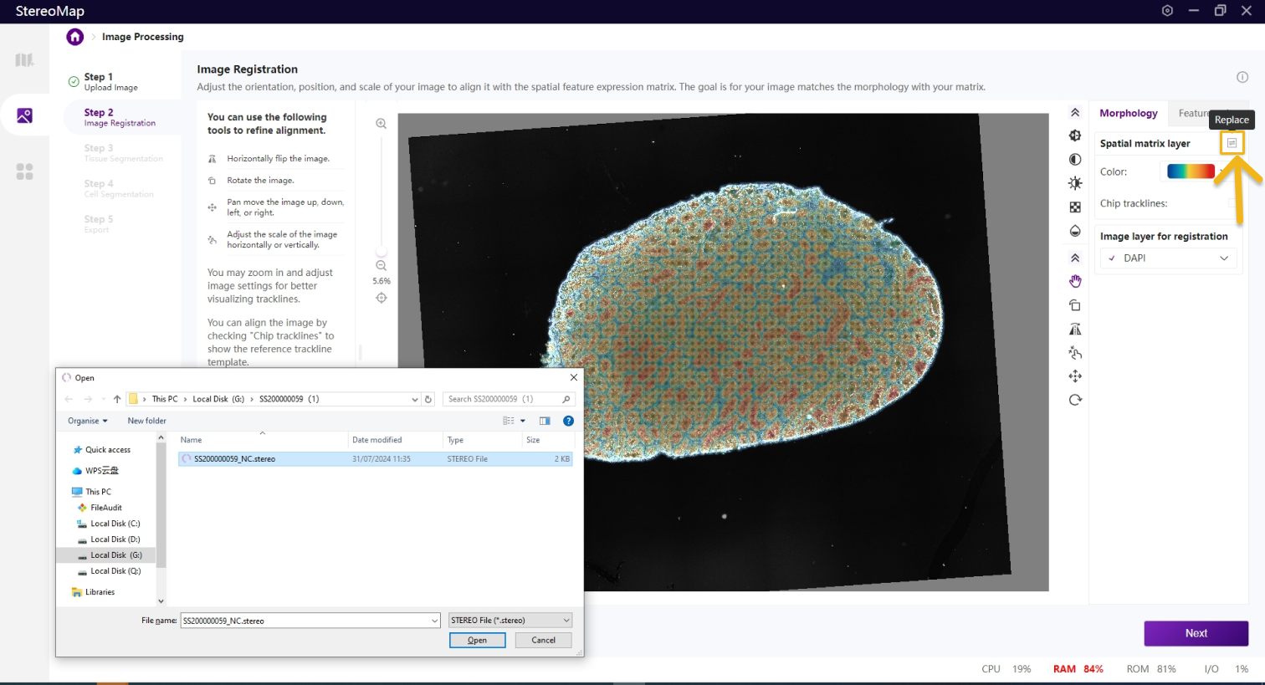This screenshot has height=685, width=1265.
Task: Click the horizontal flip image tool
Action: (1075, 329)
